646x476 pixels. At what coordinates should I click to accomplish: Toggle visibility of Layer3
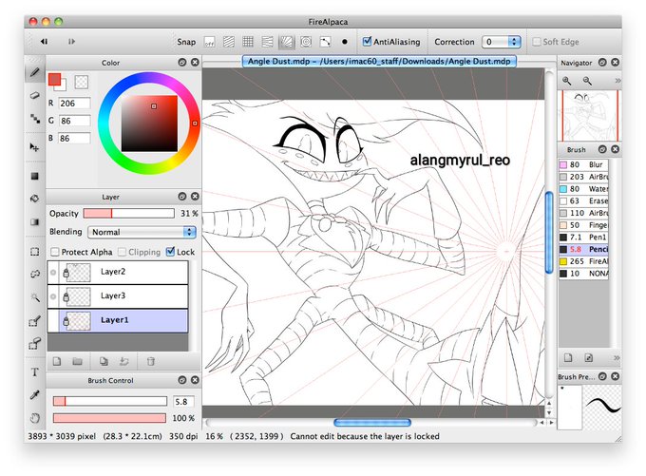53,296
